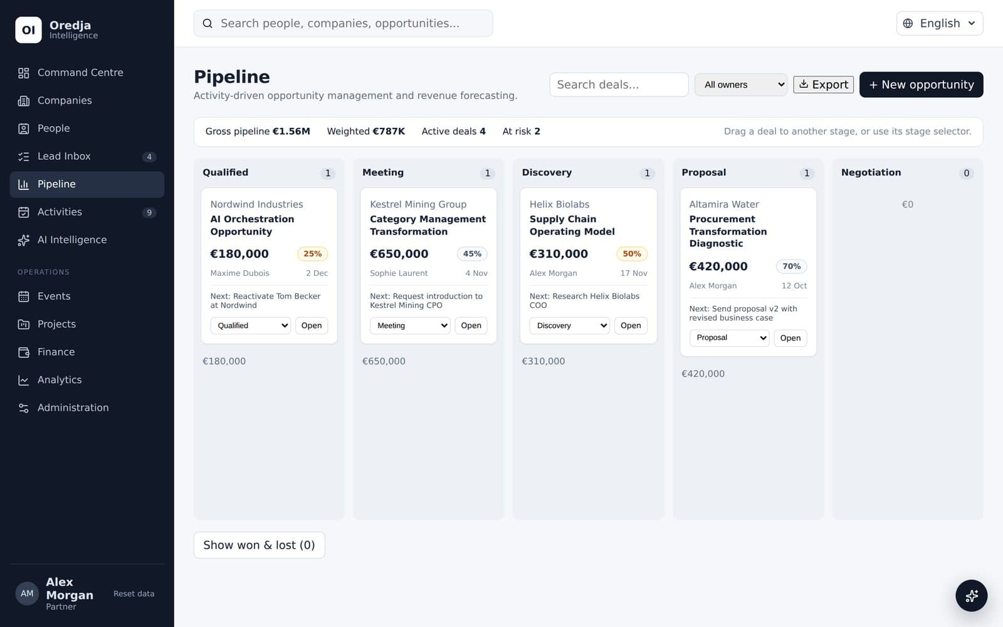
Task: Click the Finance wallet icon
Action: 24,352
